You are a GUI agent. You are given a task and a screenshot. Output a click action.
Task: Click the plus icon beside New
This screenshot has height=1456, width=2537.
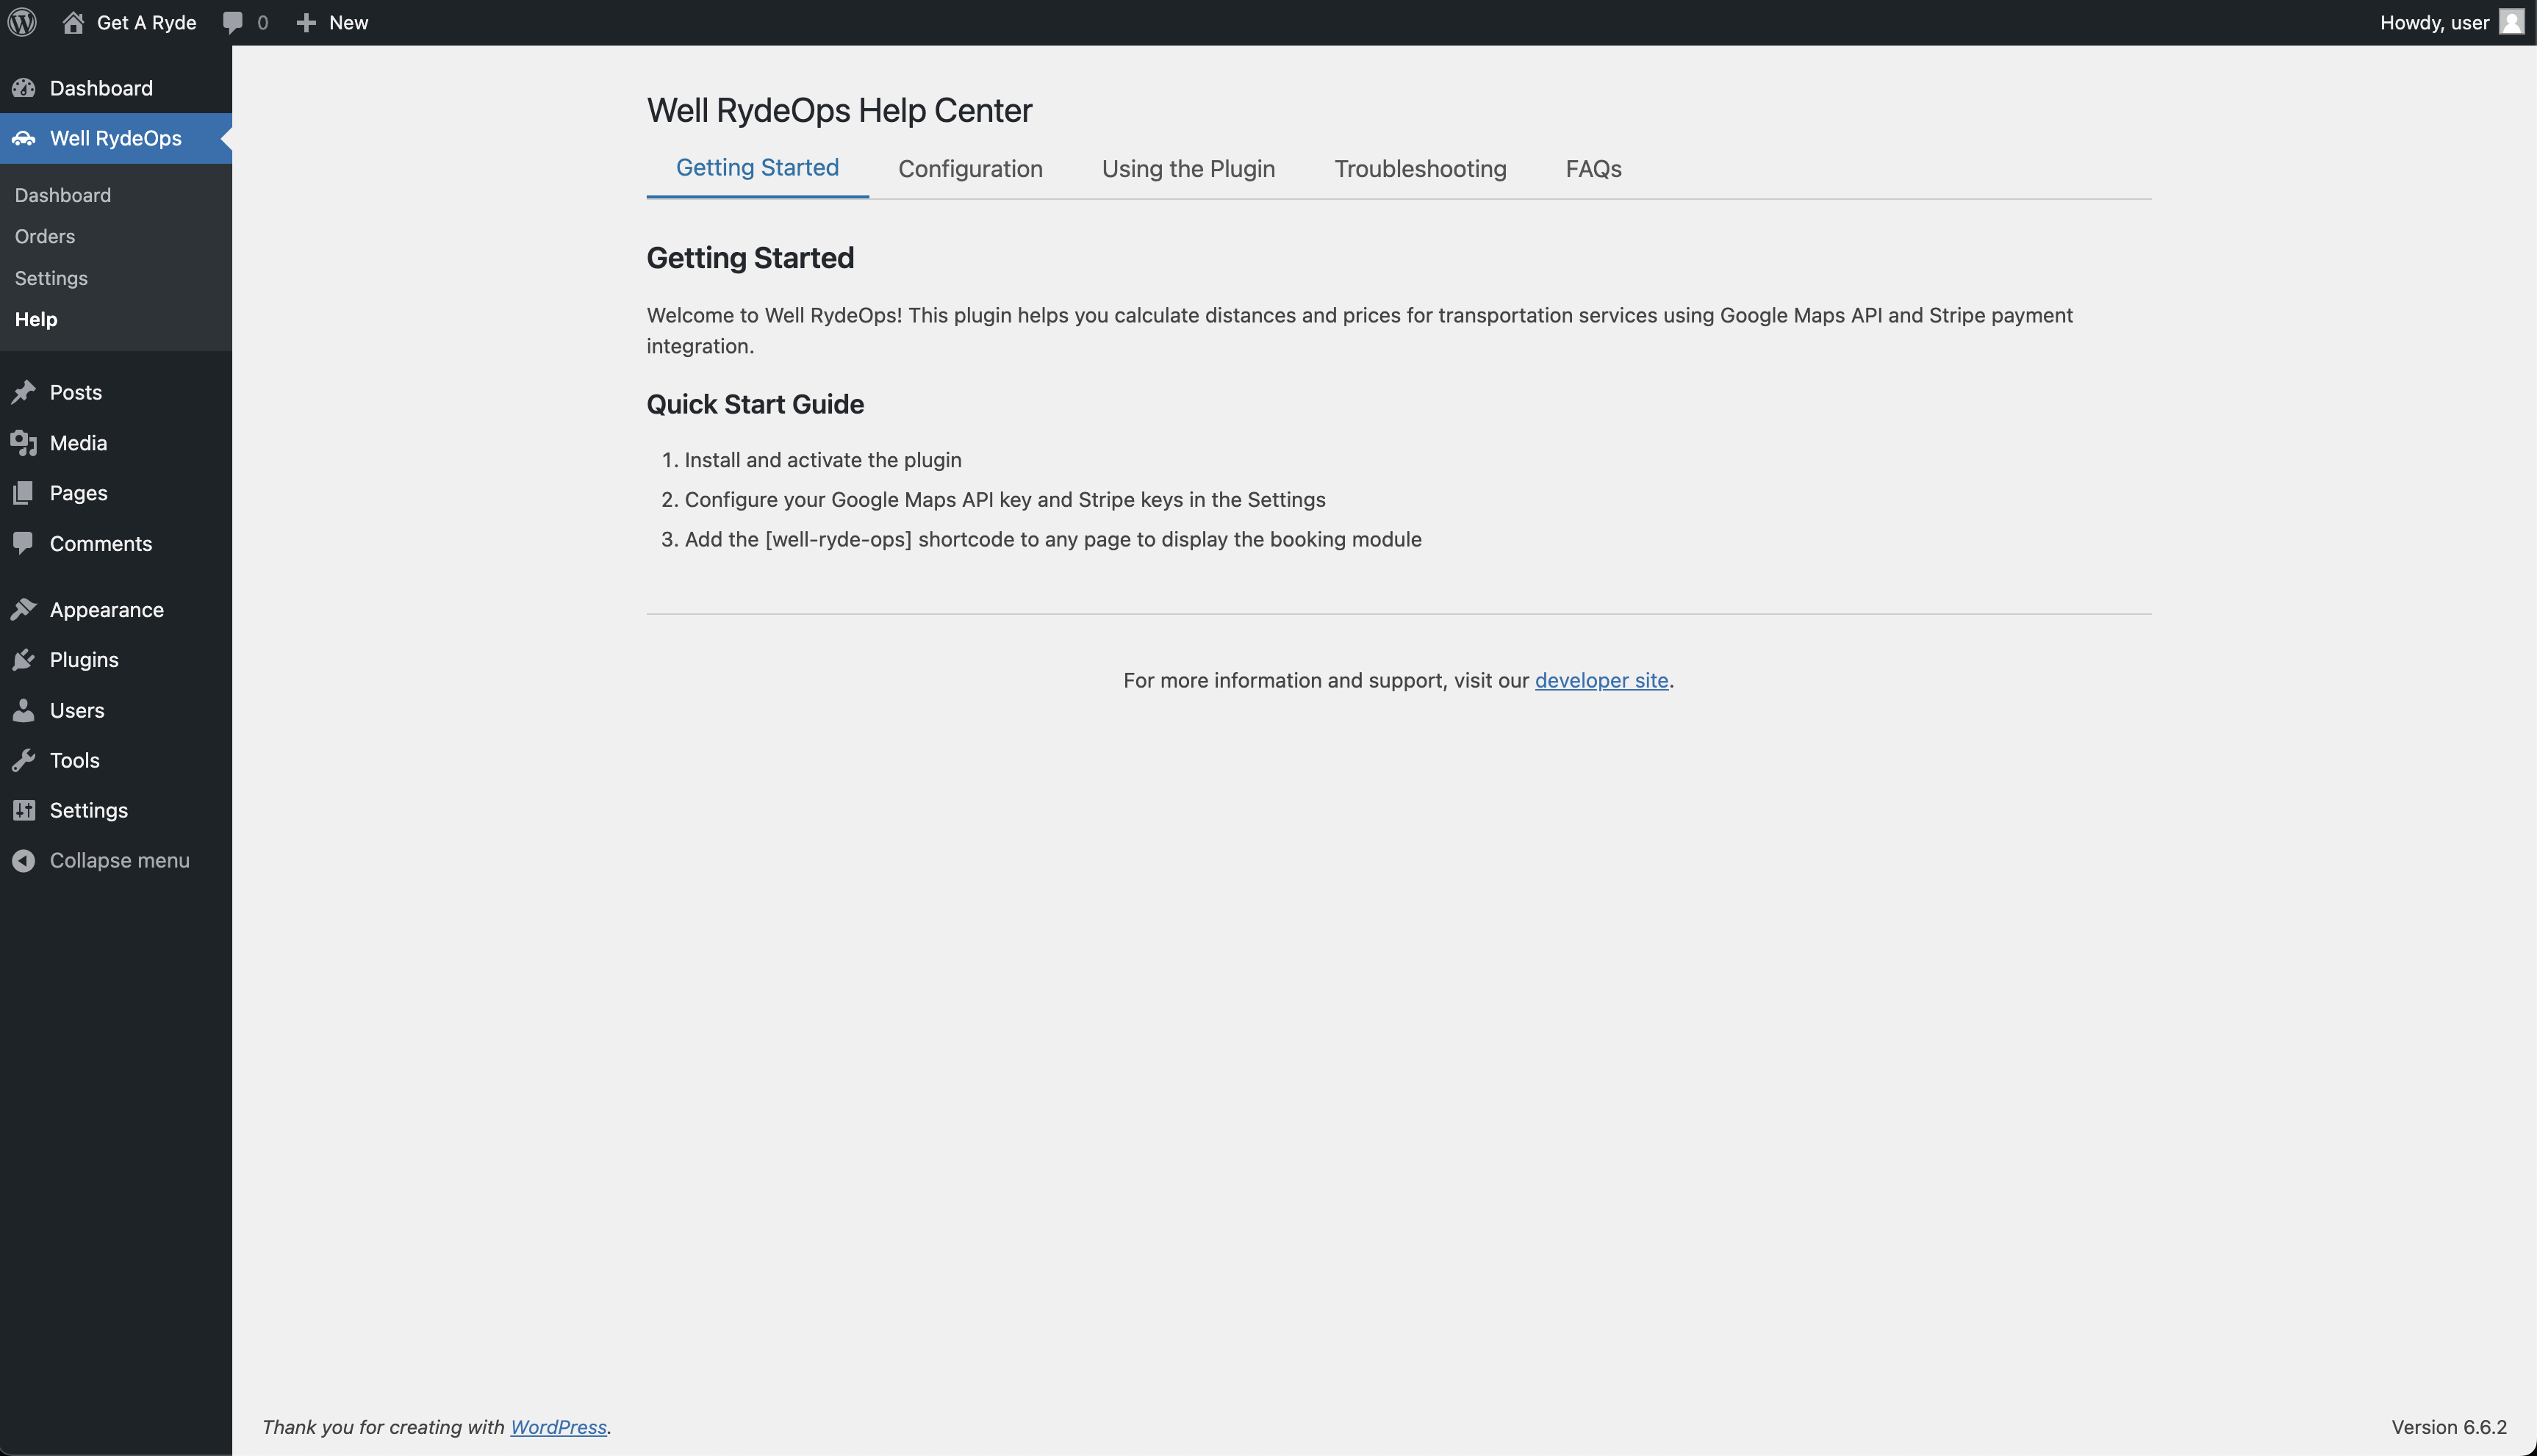[306, 22]
